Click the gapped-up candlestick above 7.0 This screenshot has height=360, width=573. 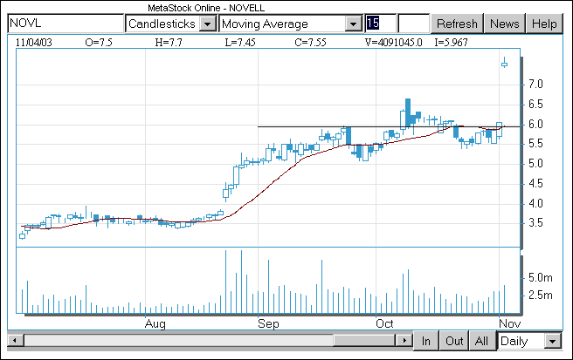(x=504, y=63)
